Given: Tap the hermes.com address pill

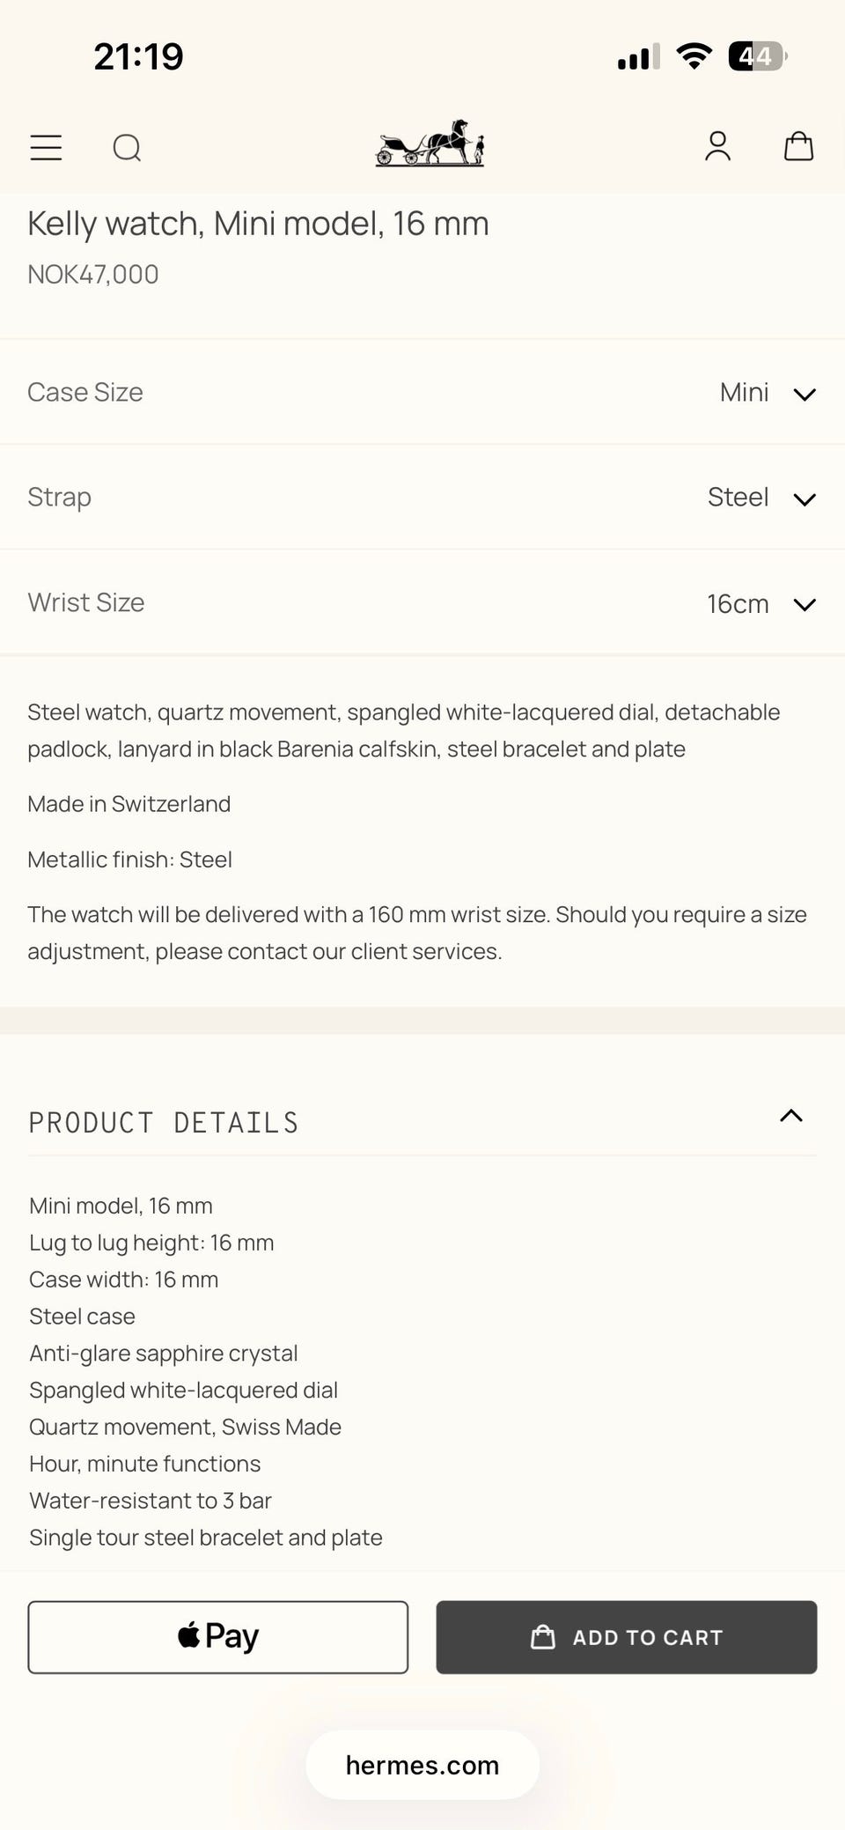Looking at the screenshot, I should pos(422,1765).
